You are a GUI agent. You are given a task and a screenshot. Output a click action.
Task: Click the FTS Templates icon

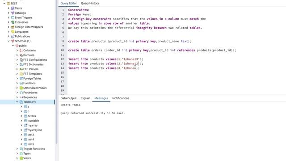[x=21, y=74]
